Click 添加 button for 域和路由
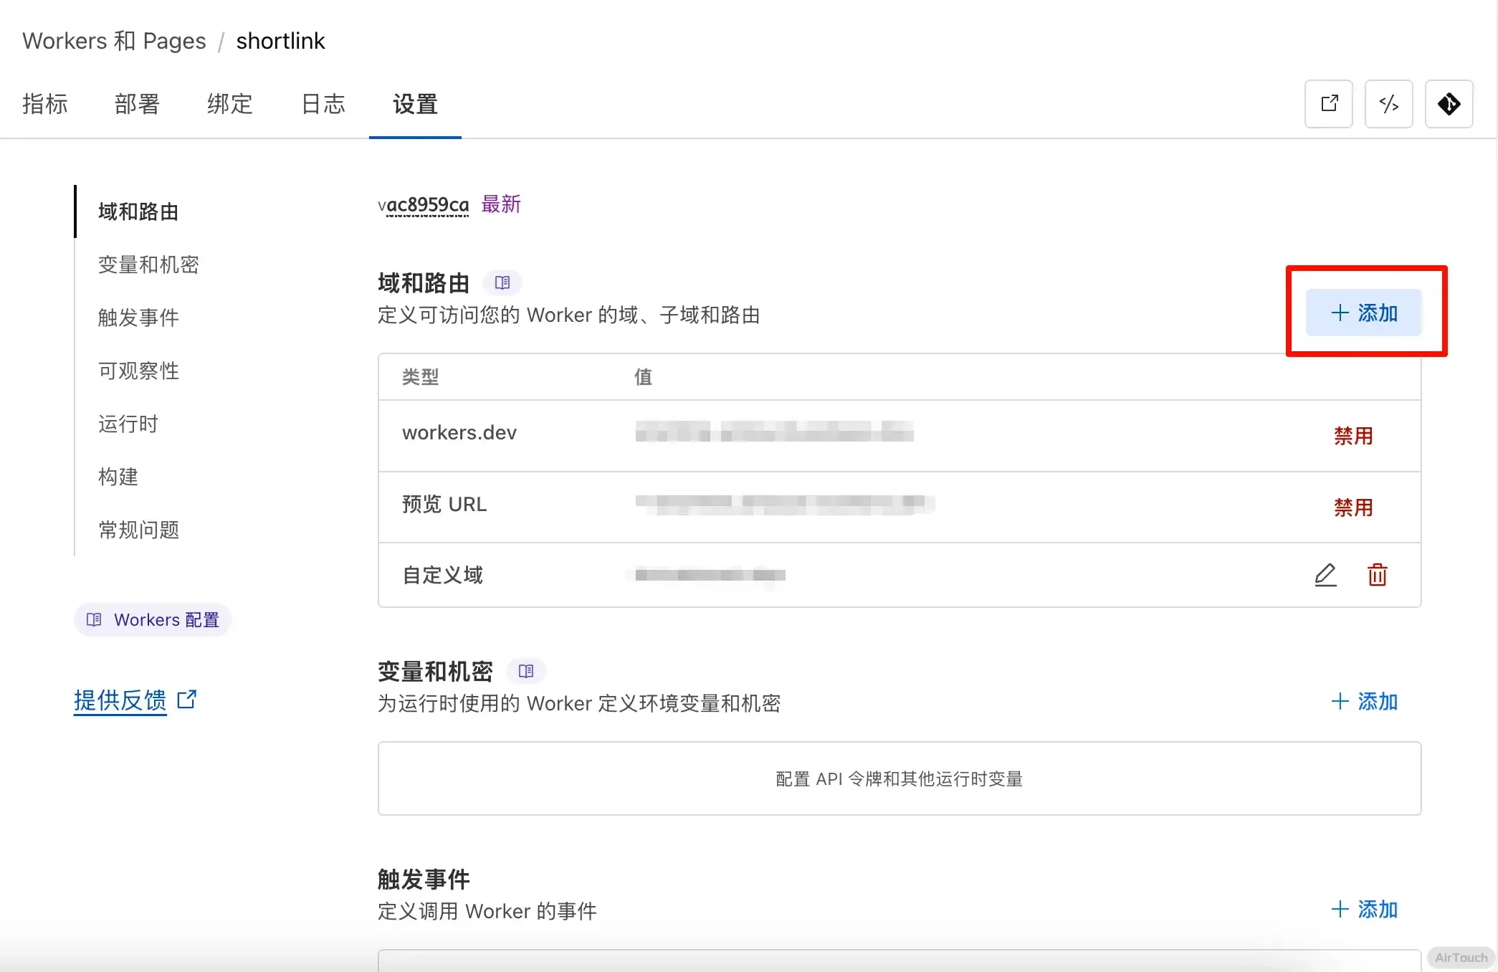Image resolution: width=1498 pixels, height=972 pixels. click(x=1363, y=313)
